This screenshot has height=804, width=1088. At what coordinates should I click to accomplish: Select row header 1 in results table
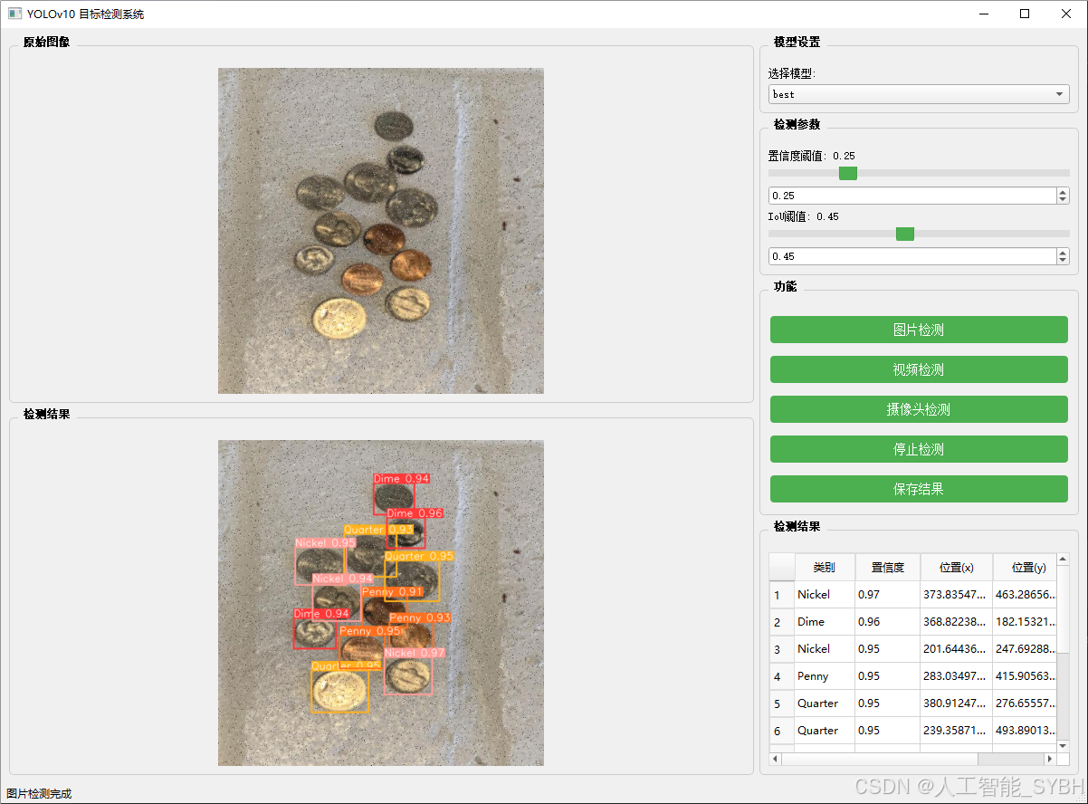(x=782, y=595)
